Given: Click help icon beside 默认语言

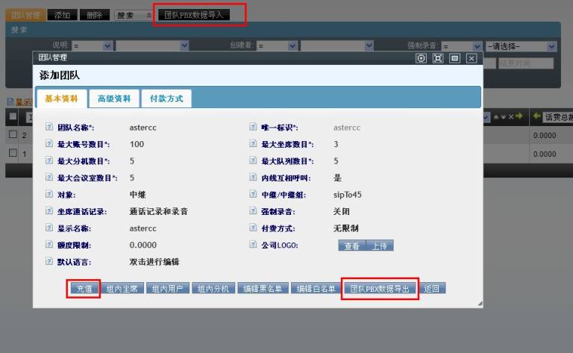Looking at the screenshot, I should click(49, 262).
